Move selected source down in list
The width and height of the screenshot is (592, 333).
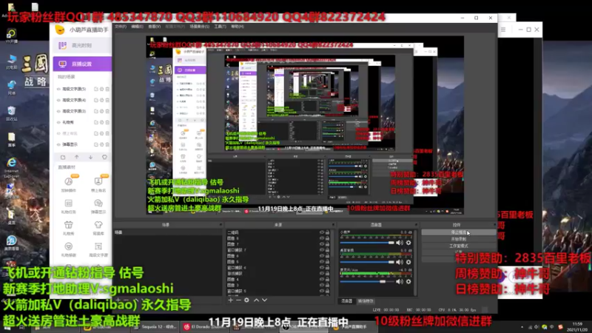pyautogui.click(x=264, y=300)
